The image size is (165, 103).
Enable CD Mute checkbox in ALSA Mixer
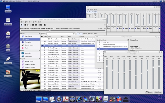142,29
